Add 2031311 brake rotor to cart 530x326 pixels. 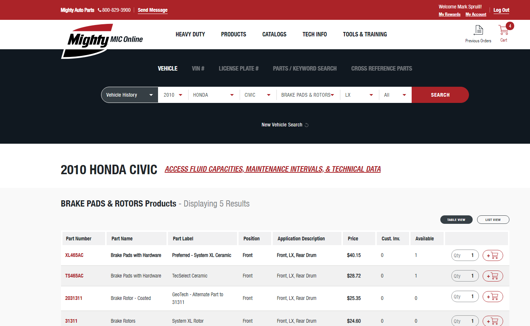tap(493, 297)
